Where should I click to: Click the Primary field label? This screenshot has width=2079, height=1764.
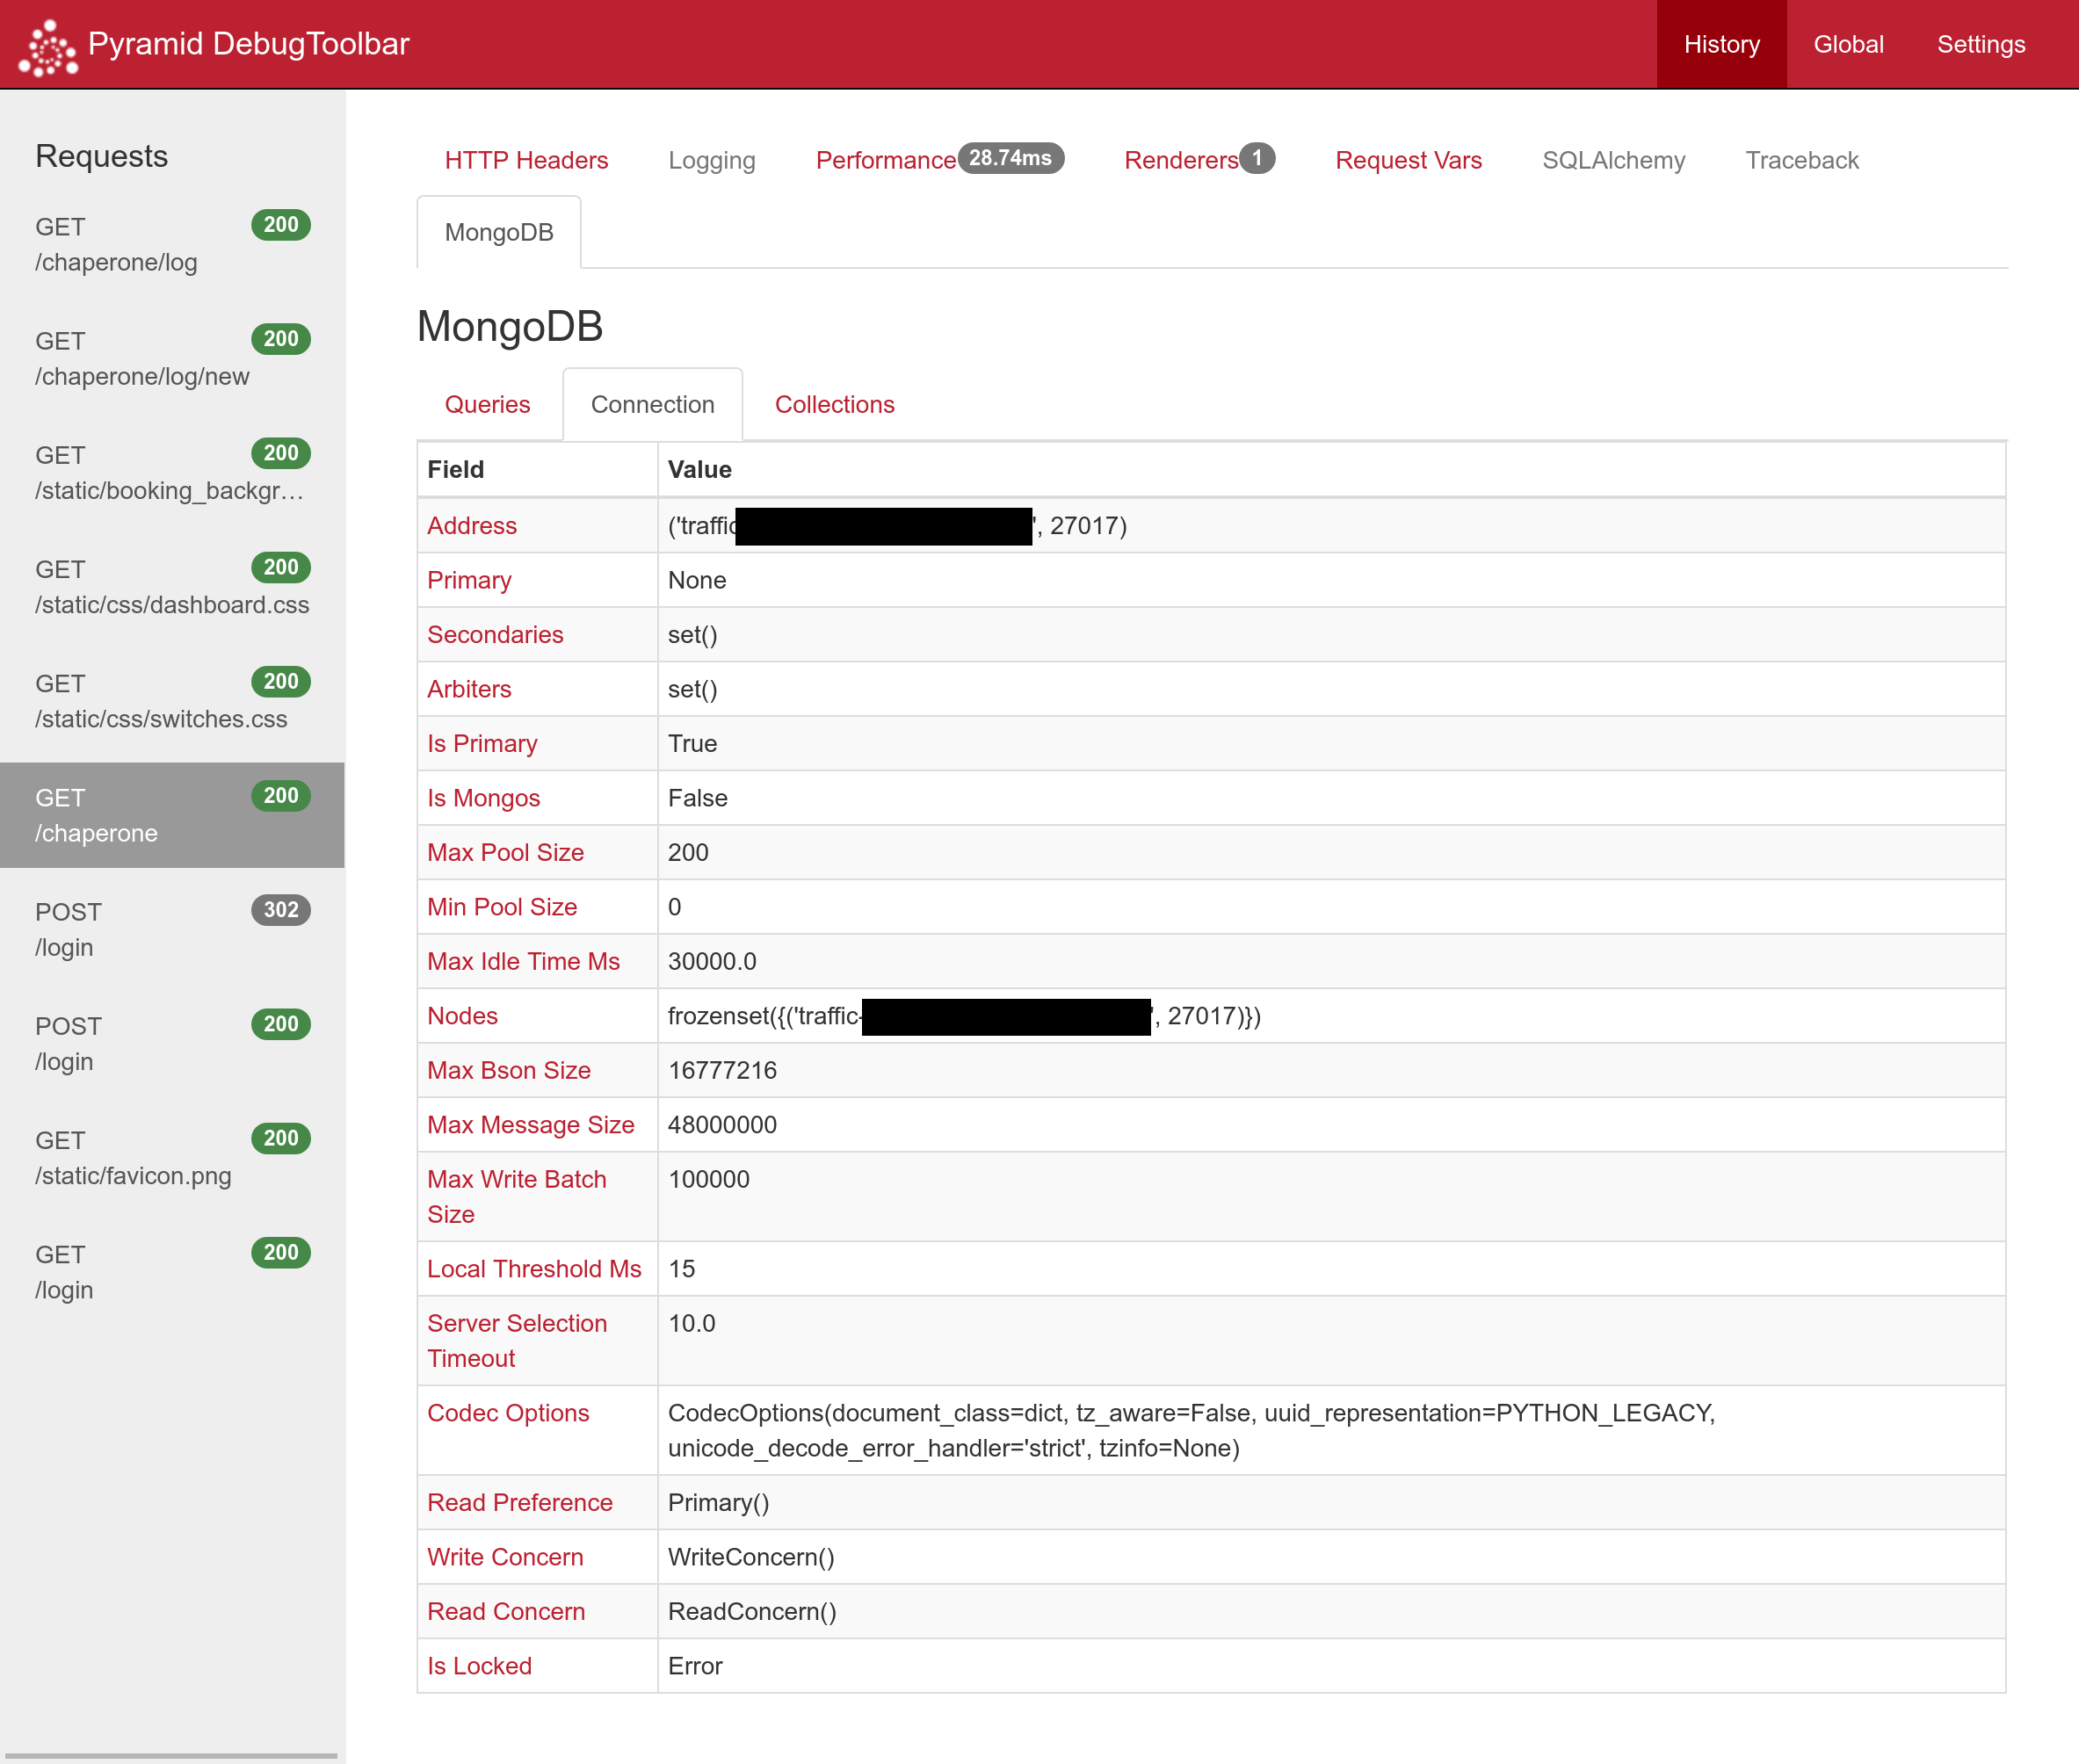coord(469,580)
